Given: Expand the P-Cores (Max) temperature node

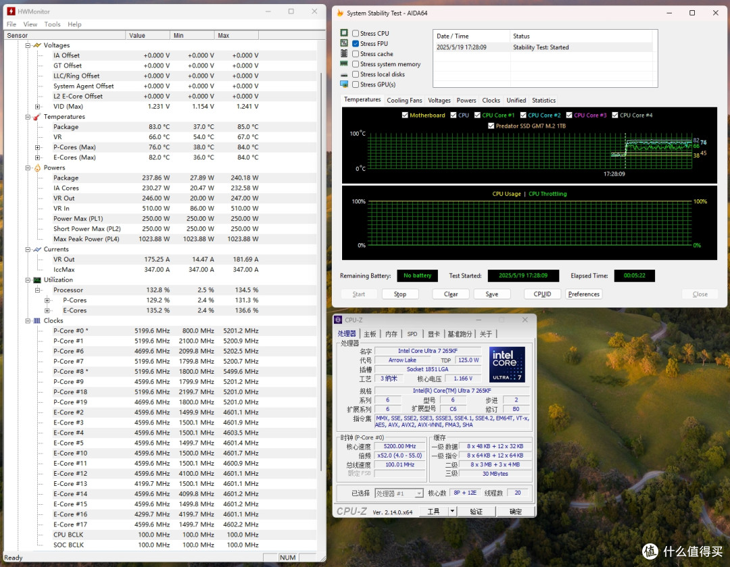Looking at the screenshot, I should click(x=38, y=147).
